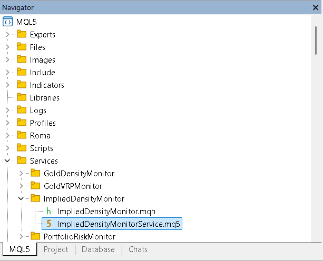Image resolution: width=323 pixels, height=261 pixels.
Task: Expand the Include folder
Action: [x=7, y=72]
